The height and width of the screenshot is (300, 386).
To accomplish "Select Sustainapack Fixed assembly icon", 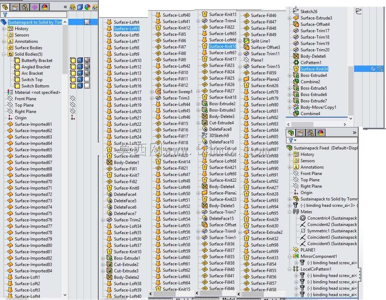I will point(290,148).
